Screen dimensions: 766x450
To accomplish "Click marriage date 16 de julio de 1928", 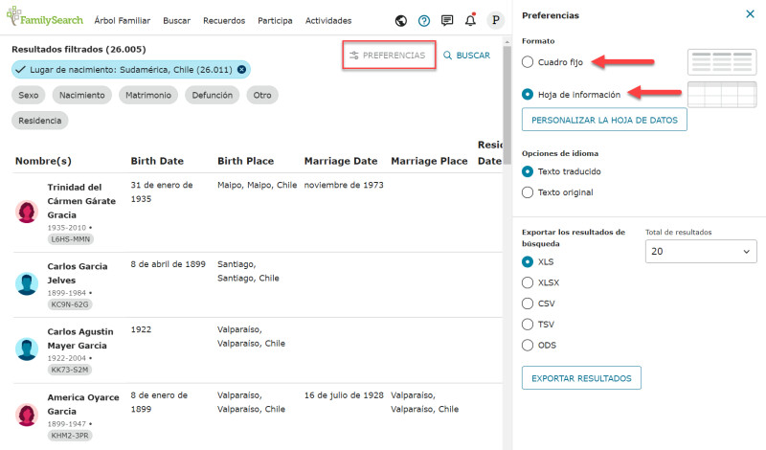I will pyautogui.click(x=344, y=395).
